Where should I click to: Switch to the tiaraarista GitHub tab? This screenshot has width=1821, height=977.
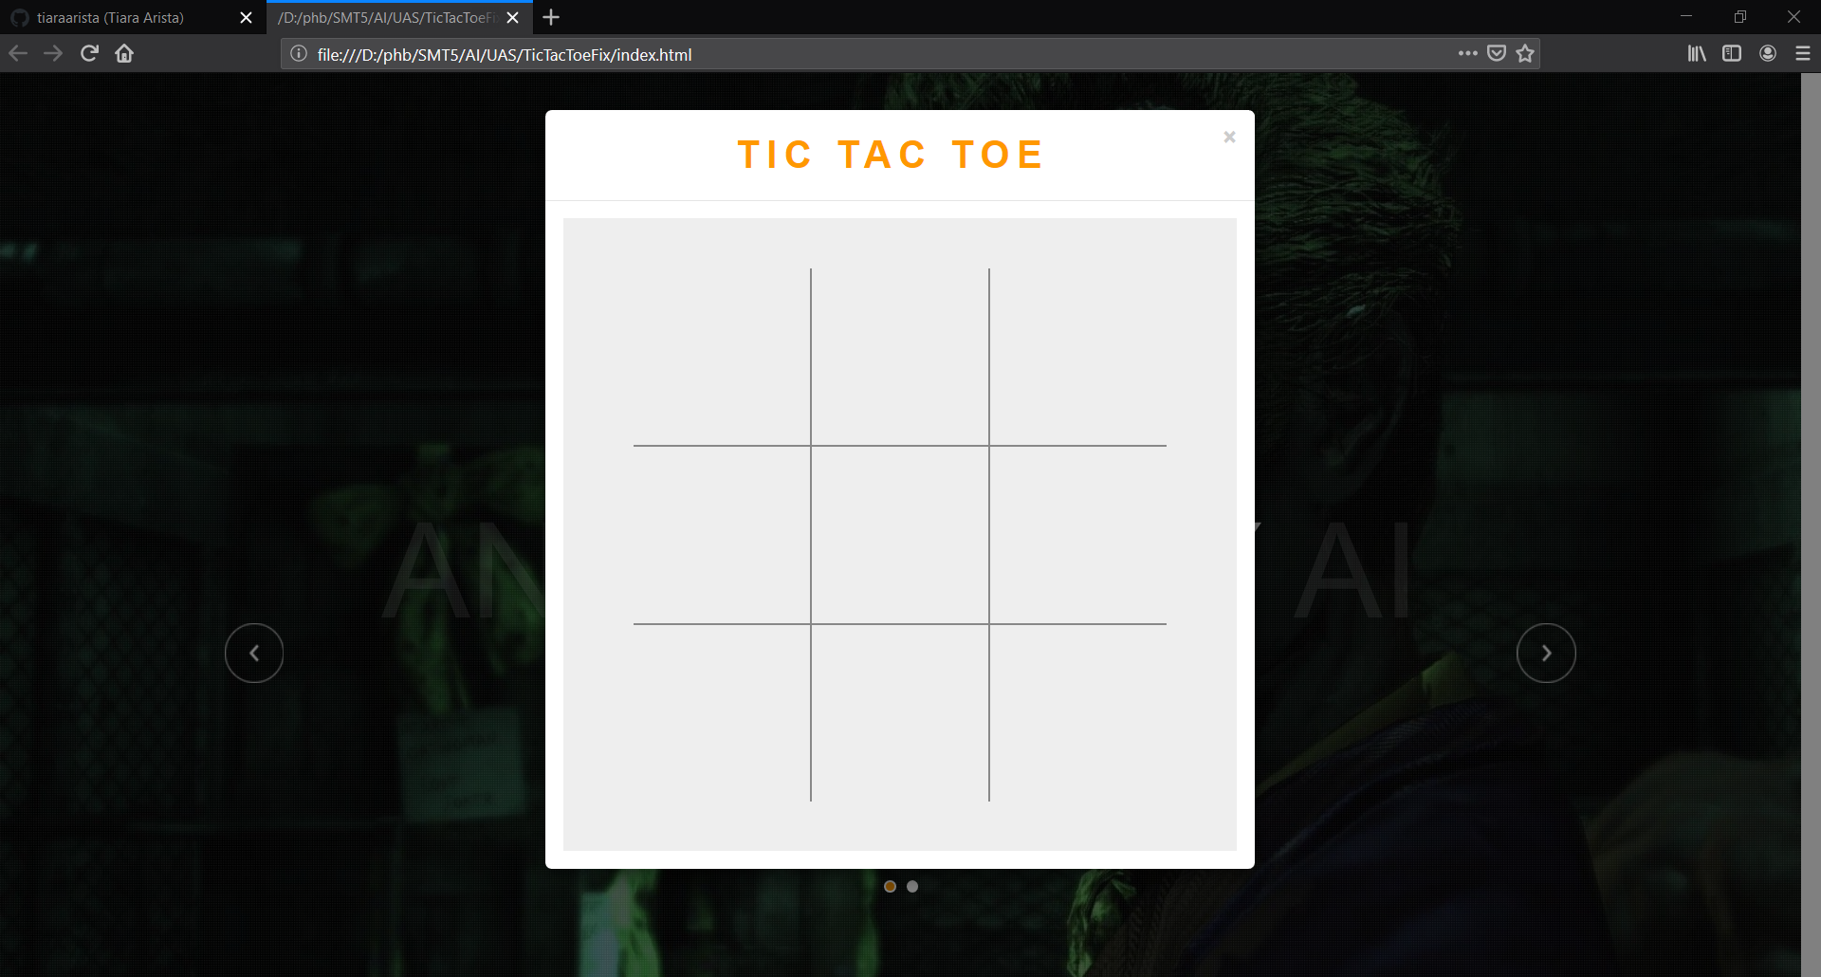click(x=123, y=17)
